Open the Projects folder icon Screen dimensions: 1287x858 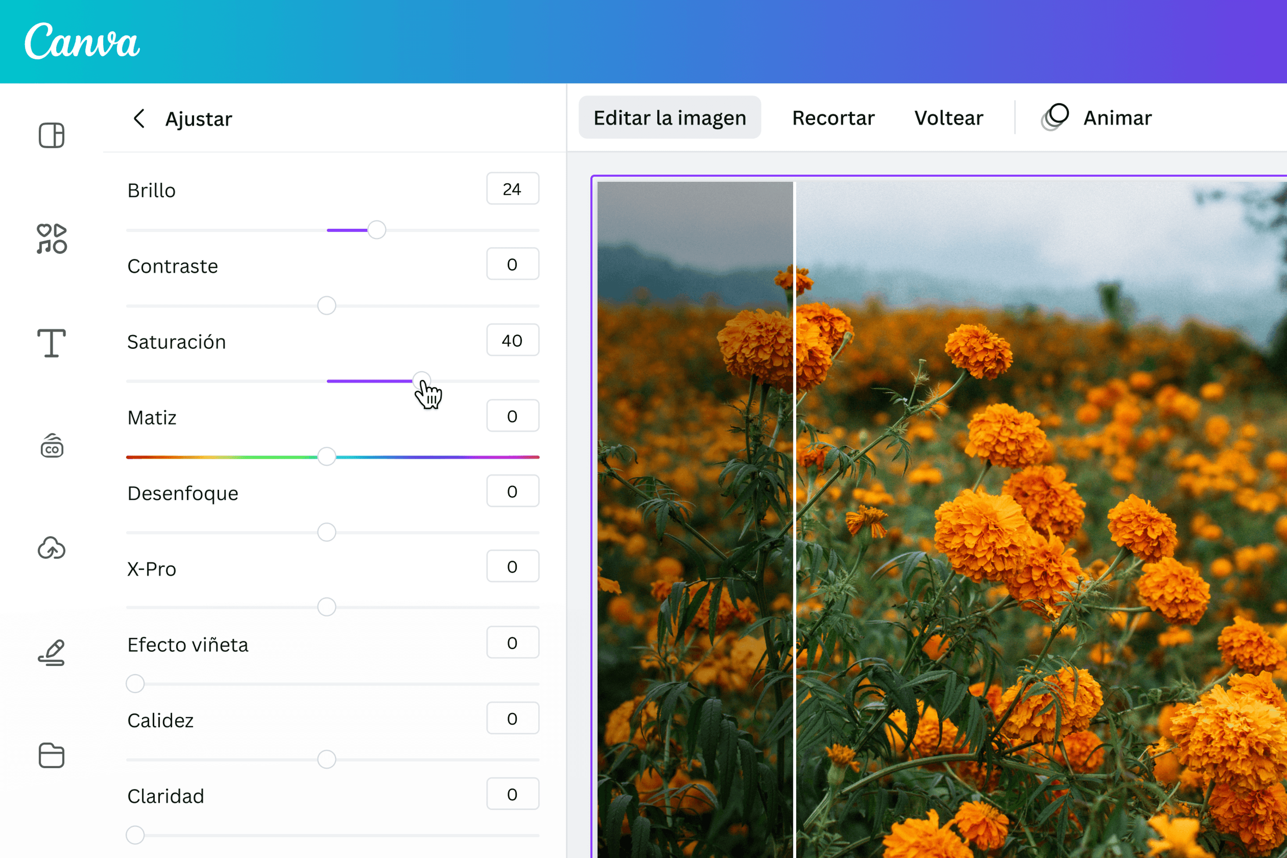pos(51,755)
